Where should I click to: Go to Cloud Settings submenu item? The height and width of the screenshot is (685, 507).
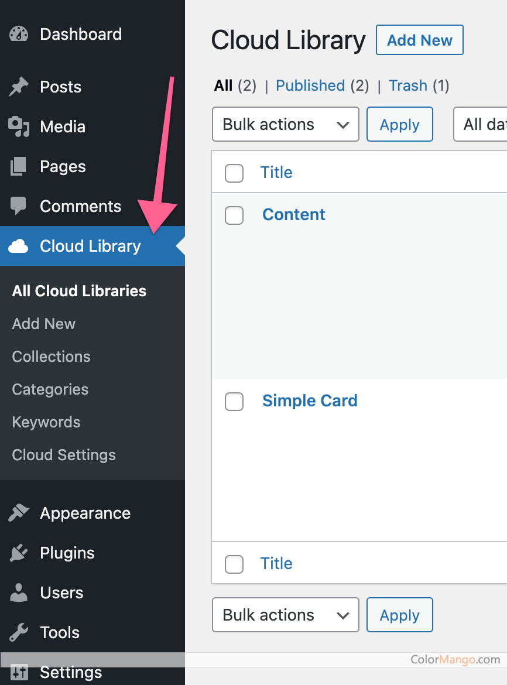(x=64, y=455)
